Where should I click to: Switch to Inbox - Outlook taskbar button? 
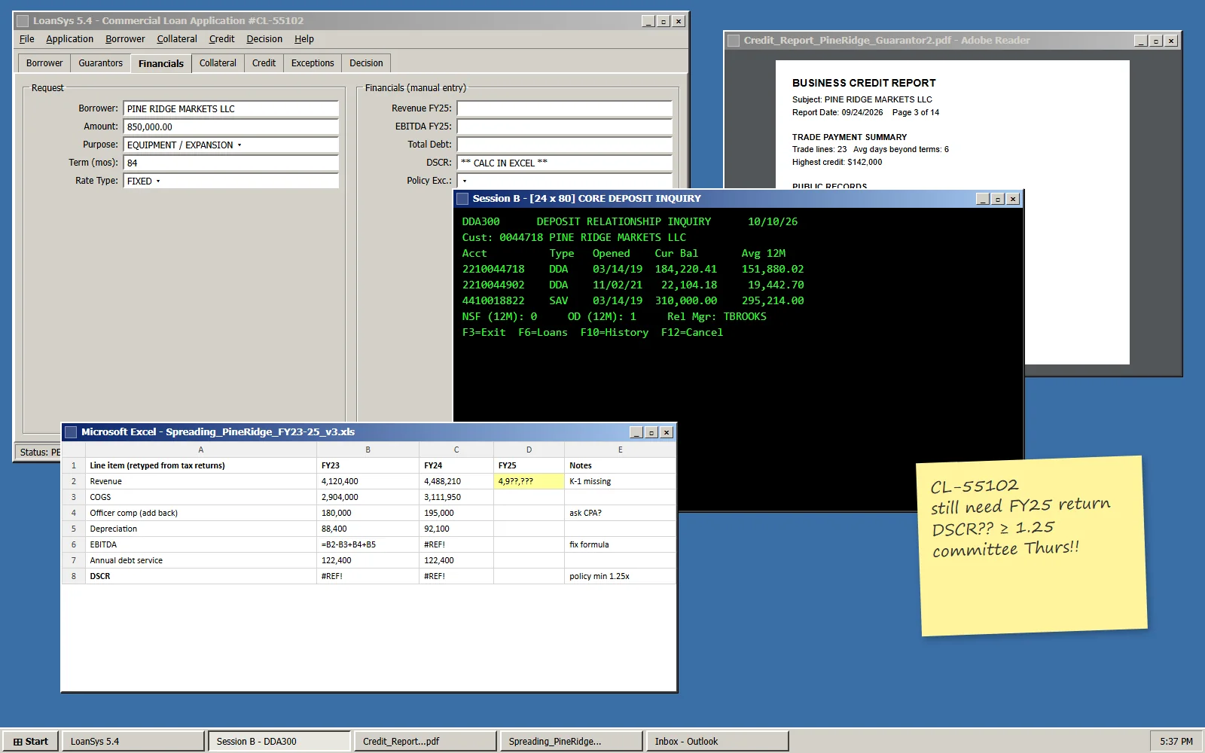coord(718,742)
